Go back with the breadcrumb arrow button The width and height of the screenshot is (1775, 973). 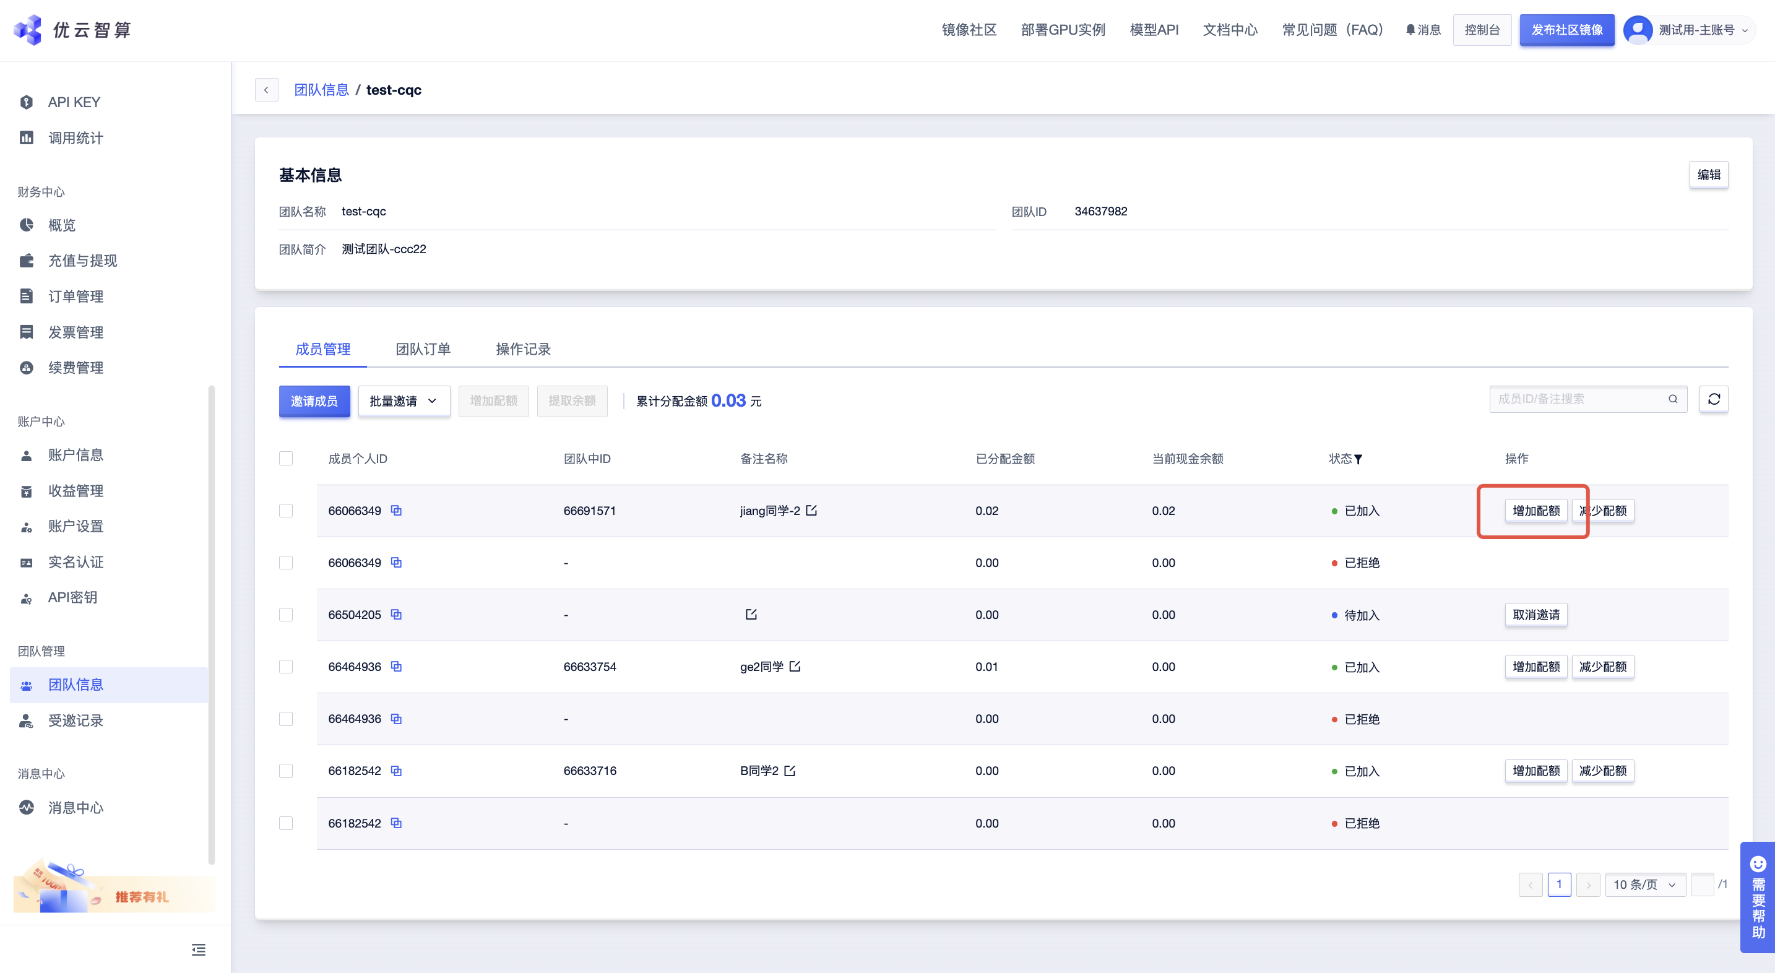[266, 90]
